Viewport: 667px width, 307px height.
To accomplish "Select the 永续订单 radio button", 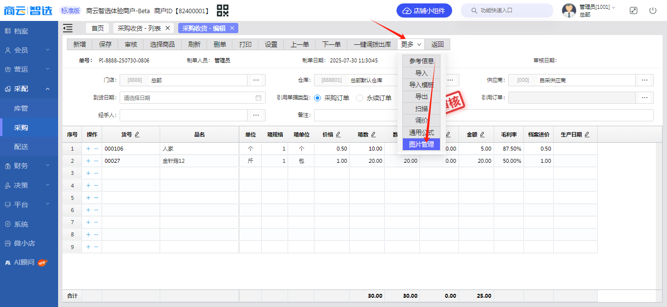I will [x=360, y=98].
